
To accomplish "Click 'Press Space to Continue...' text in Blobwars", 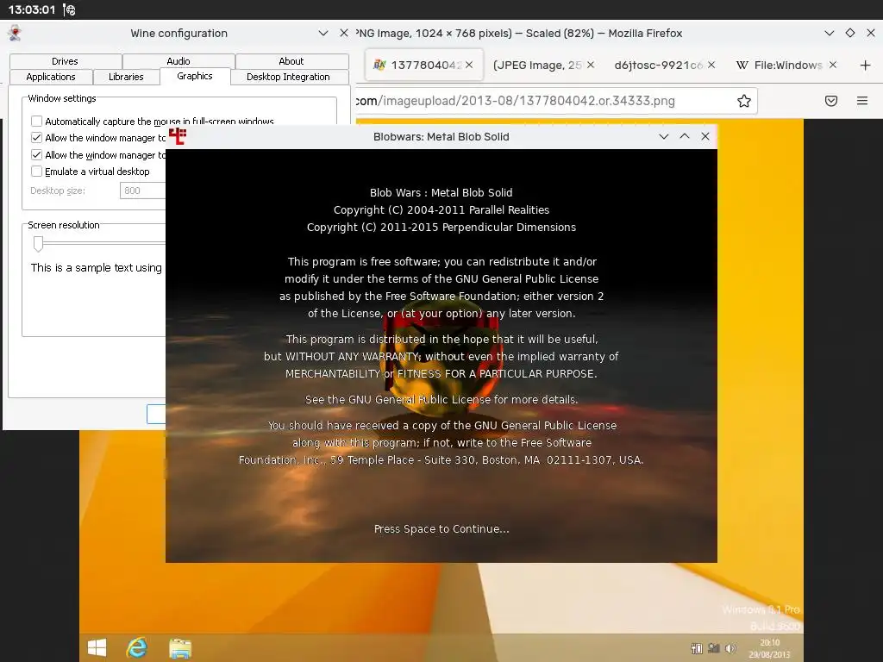I will pos(441,528).
